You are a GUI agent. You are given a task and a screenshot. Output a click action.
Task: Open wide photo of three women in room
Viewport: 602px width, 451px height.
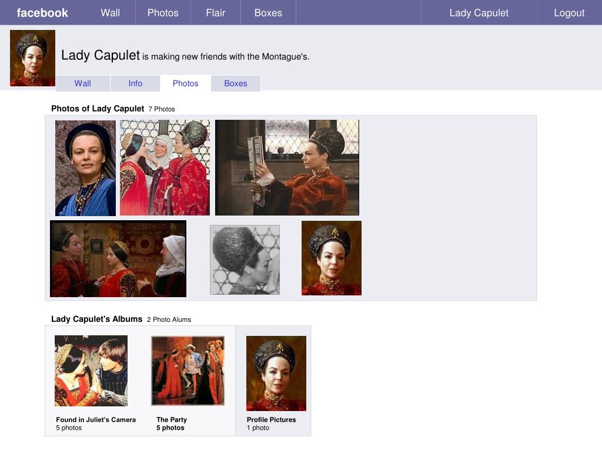(x=118, y=258)
